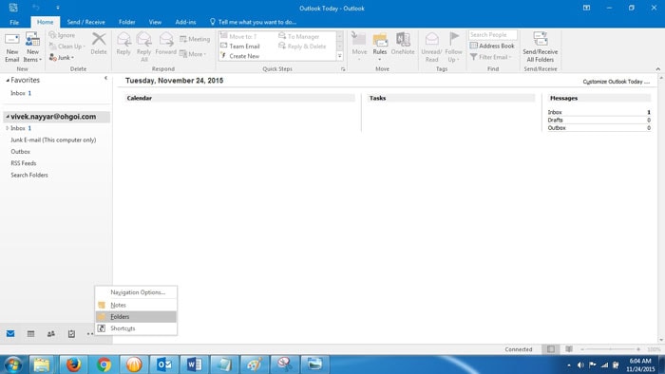Open the More respond options dropdown

193,54
